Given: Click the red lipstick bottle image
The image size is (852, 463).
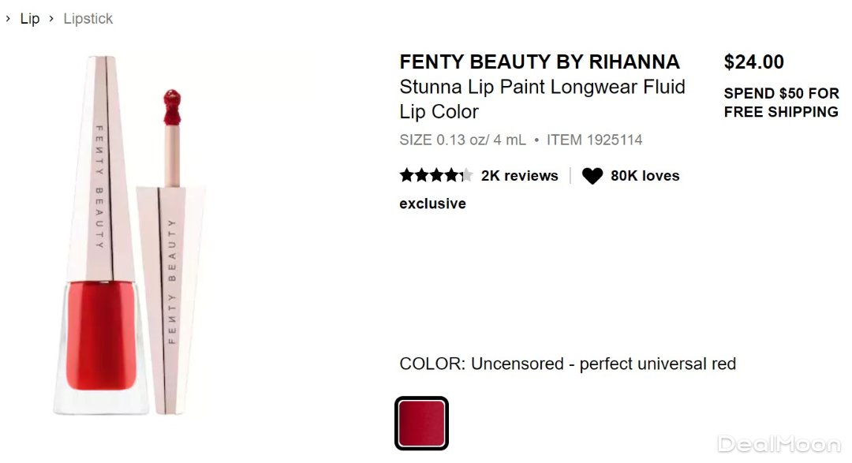Looking at the screenshot, I should point(101,237).
